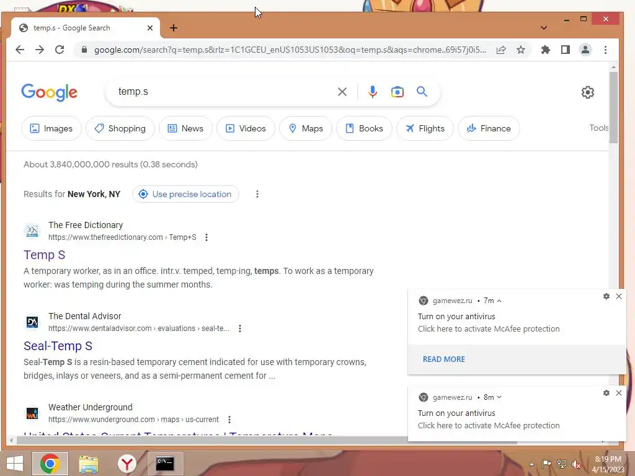Screen dimensions: 635x476
Task: Open About this result for Weather Underground
Action: [229, 420]
